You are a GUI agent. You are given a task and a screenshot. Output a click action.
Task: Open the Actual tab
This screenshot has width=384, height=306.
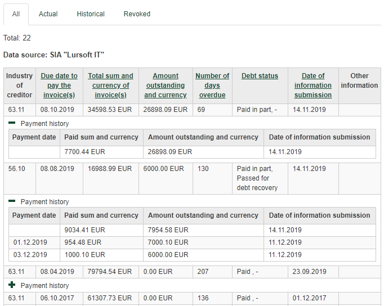pos(48,14)
